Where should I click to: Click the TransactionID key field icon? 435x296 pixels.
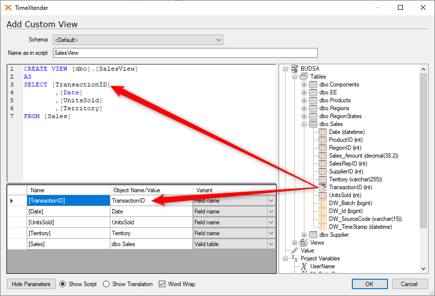point(323,187)
